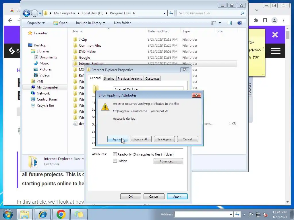
Task: Click New folder in toolbar
Action: (122, 23)
